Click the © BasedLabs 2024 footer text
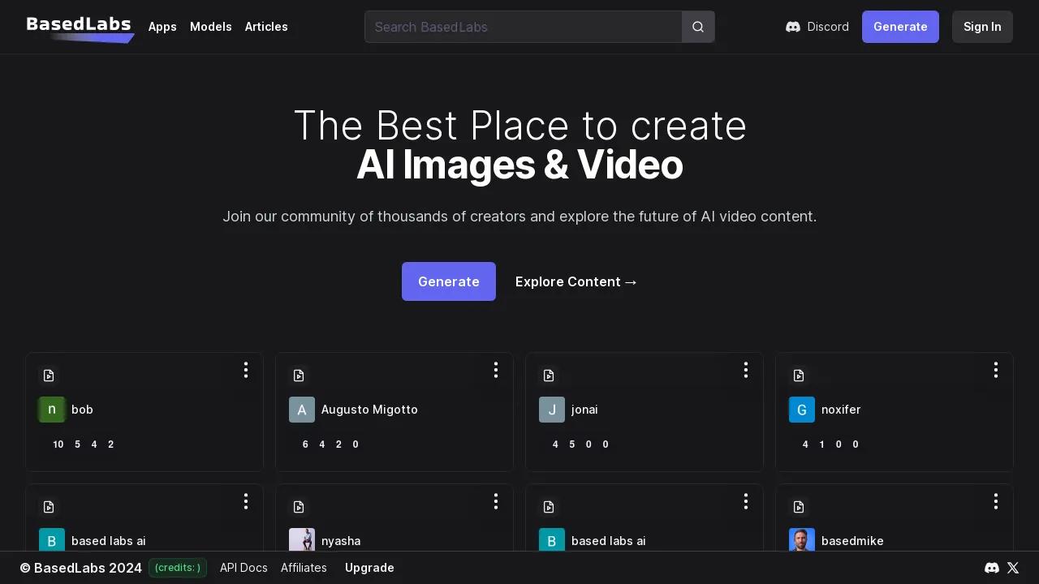 tap(81, 568)
